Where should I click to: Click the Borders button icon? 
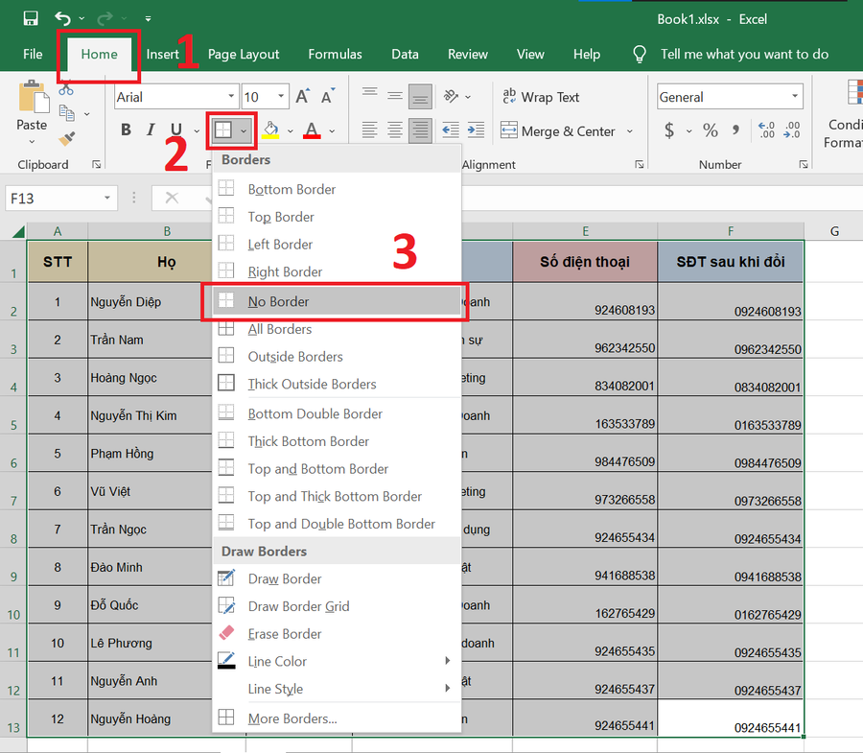click(222, 130)
